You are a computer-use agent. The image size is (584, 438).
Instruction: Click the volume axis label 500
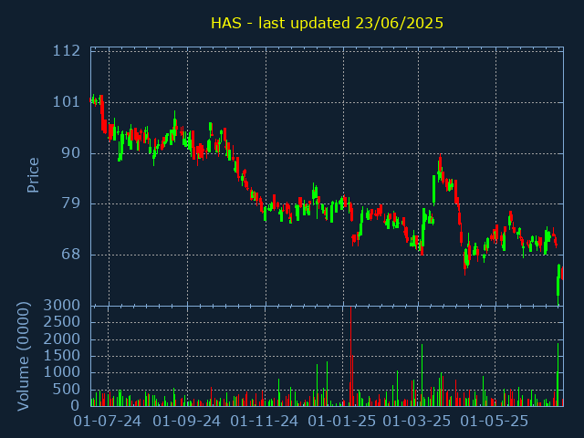click(67, 390)
